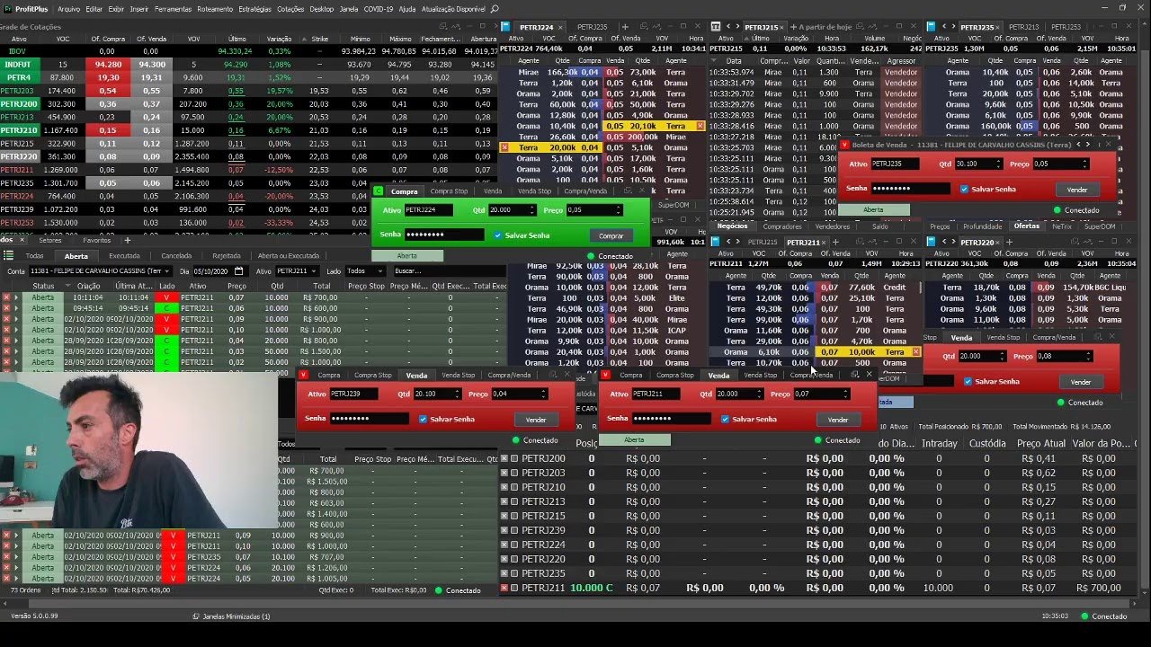Select Compradores tab in PETRJ215 window
The width and height of the screenshot is (1151, 647).
pyautogui.click(x=782, y=226)
